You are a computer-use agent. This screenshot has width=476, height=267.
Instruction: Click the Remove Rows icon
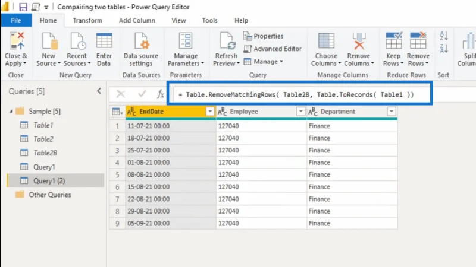(x=418, y=40)
